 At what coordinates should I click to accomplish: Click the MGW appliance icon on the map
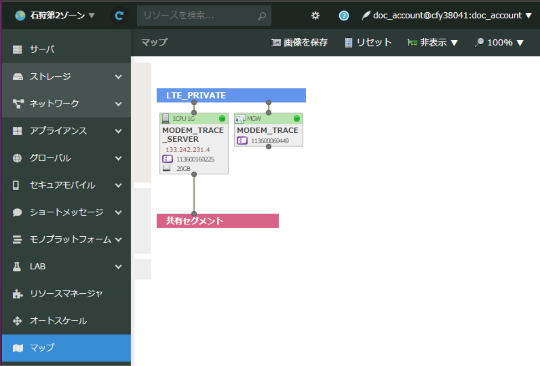pyautogui.click(x=240, y=119)
